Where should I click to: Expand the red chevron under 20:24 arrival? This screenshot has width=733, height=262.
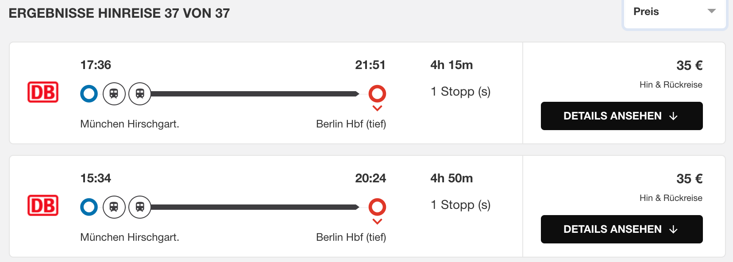tap(377, 221)
